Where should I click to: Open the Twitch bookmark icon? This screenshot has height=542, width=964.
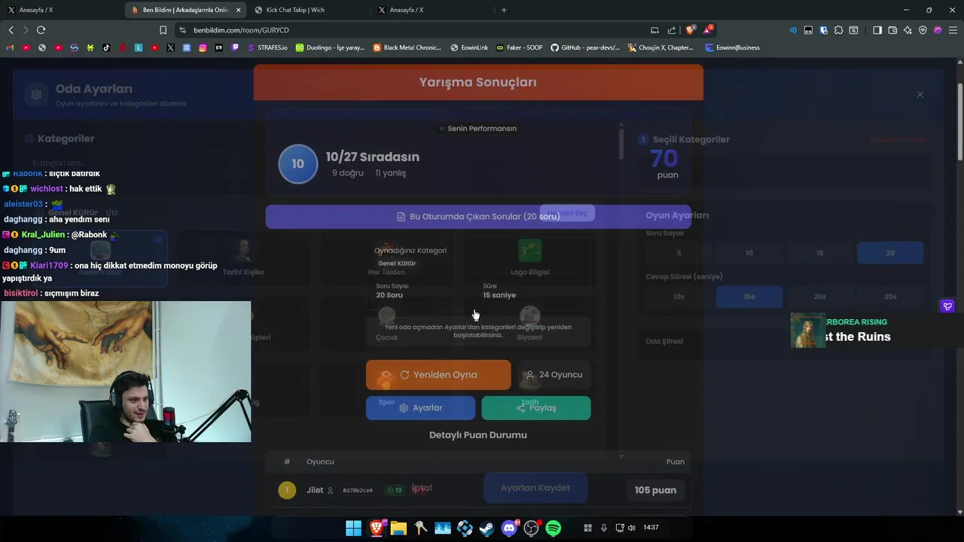click(x=235, y=47)
